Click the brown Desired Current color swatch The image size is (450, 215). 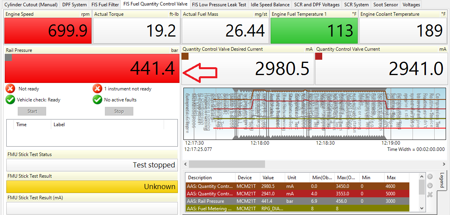(185, 57)
